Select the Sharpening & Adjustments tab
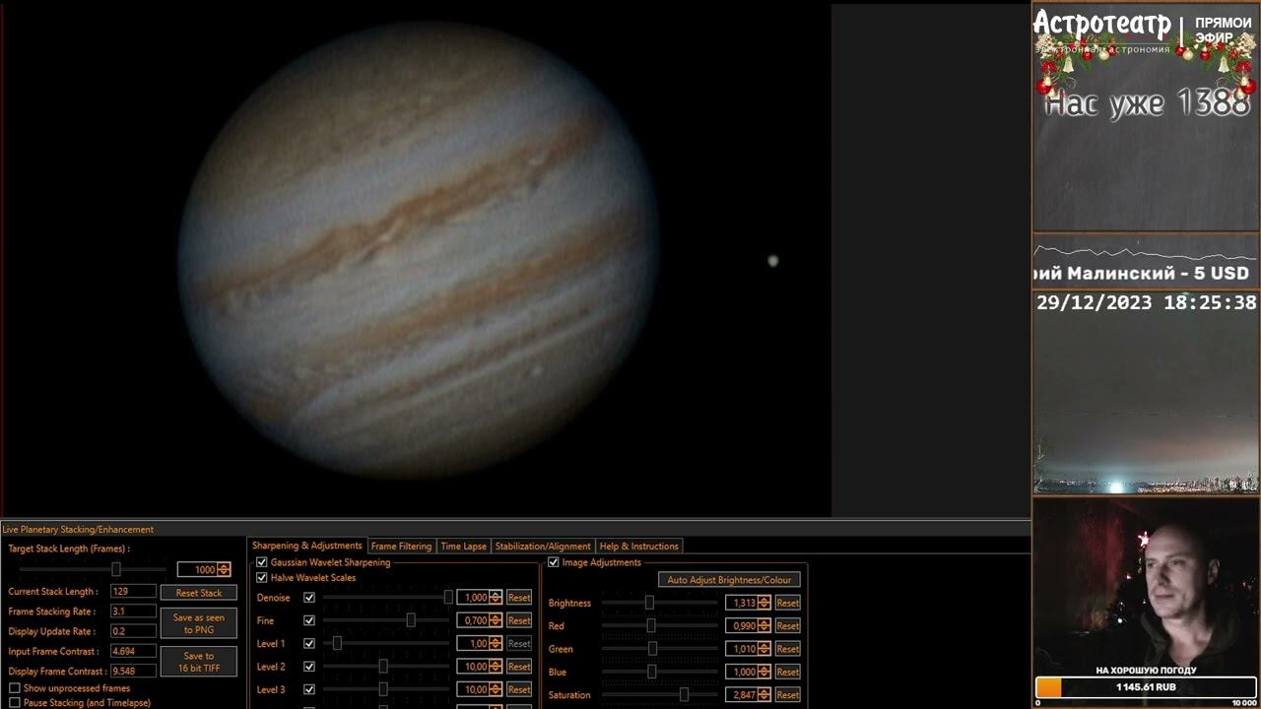This screenshot has width=1261, height=709. [307, 546]
